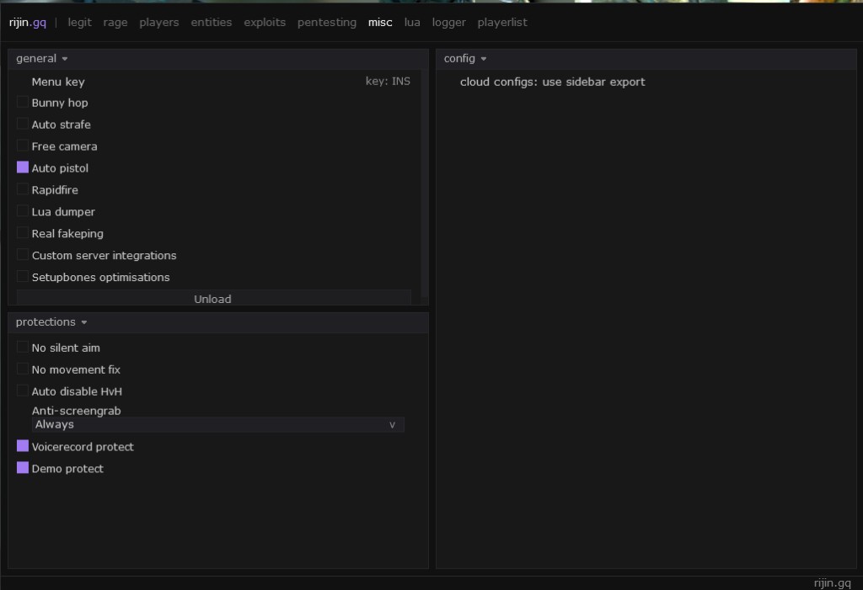Screen dimensions: 863x590
Task: Toggle the Rapidfire checkbox
Action: (x=23, y=189)
